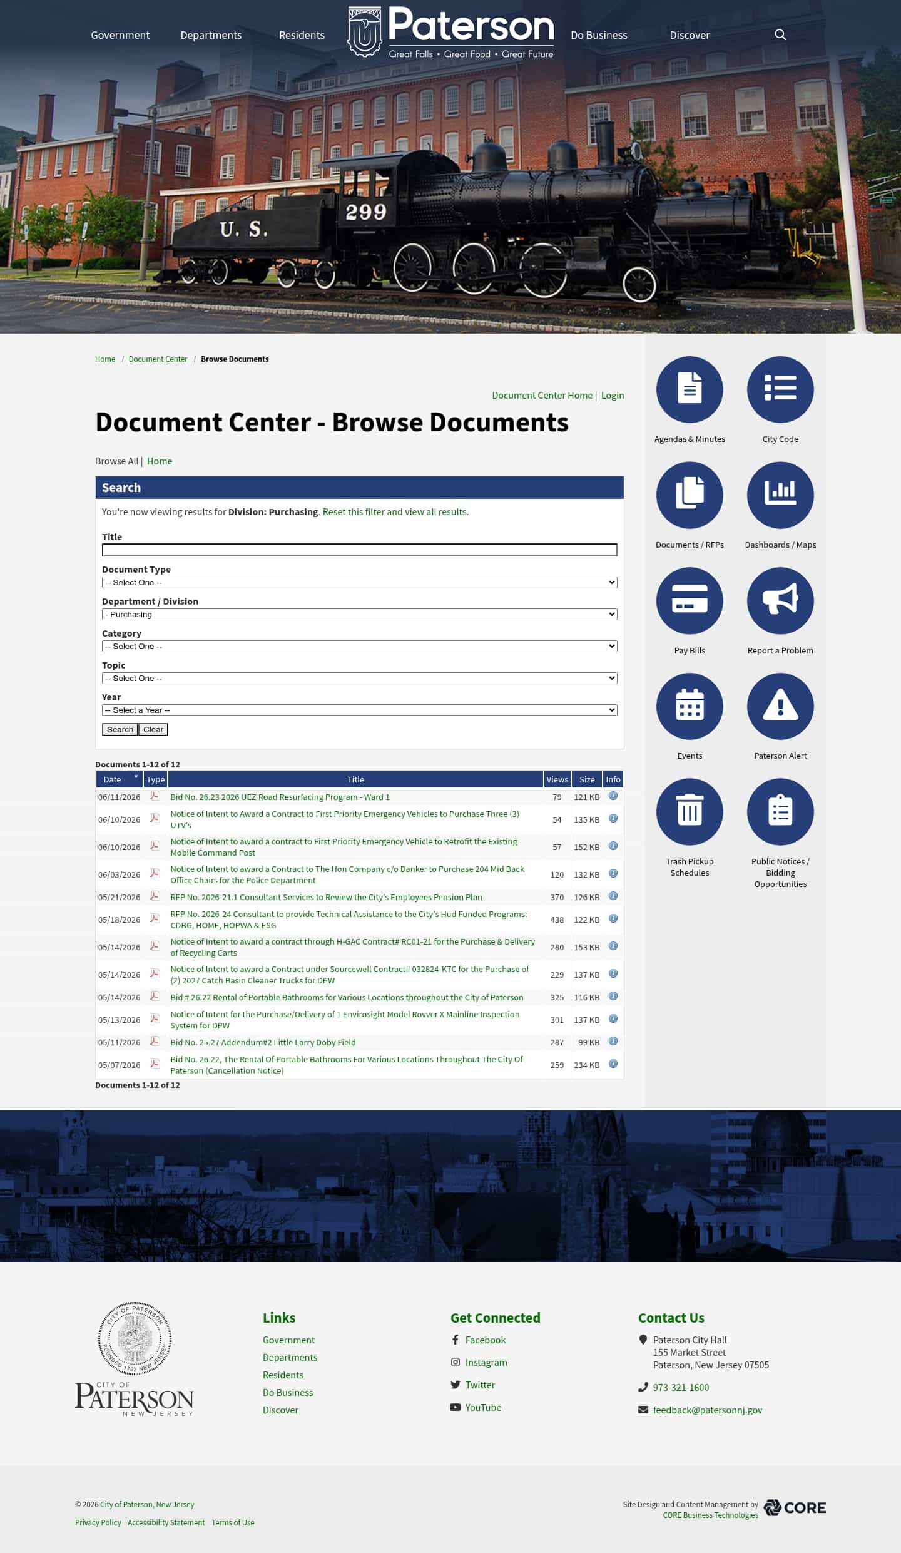The height and width of the screenshot is (1553, 901).
Task: Call 973-321-1600 phone link
Action: pyautogui.click(x=681, y=1387)
